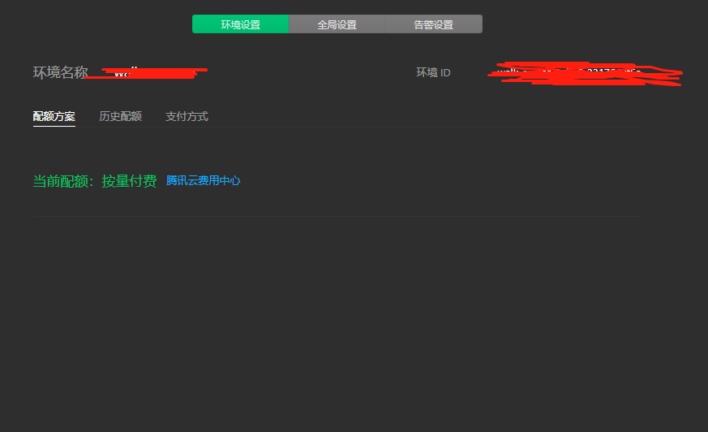Click the 当前配额 heading text
This screenshot has height=432, width=708.
61,181
